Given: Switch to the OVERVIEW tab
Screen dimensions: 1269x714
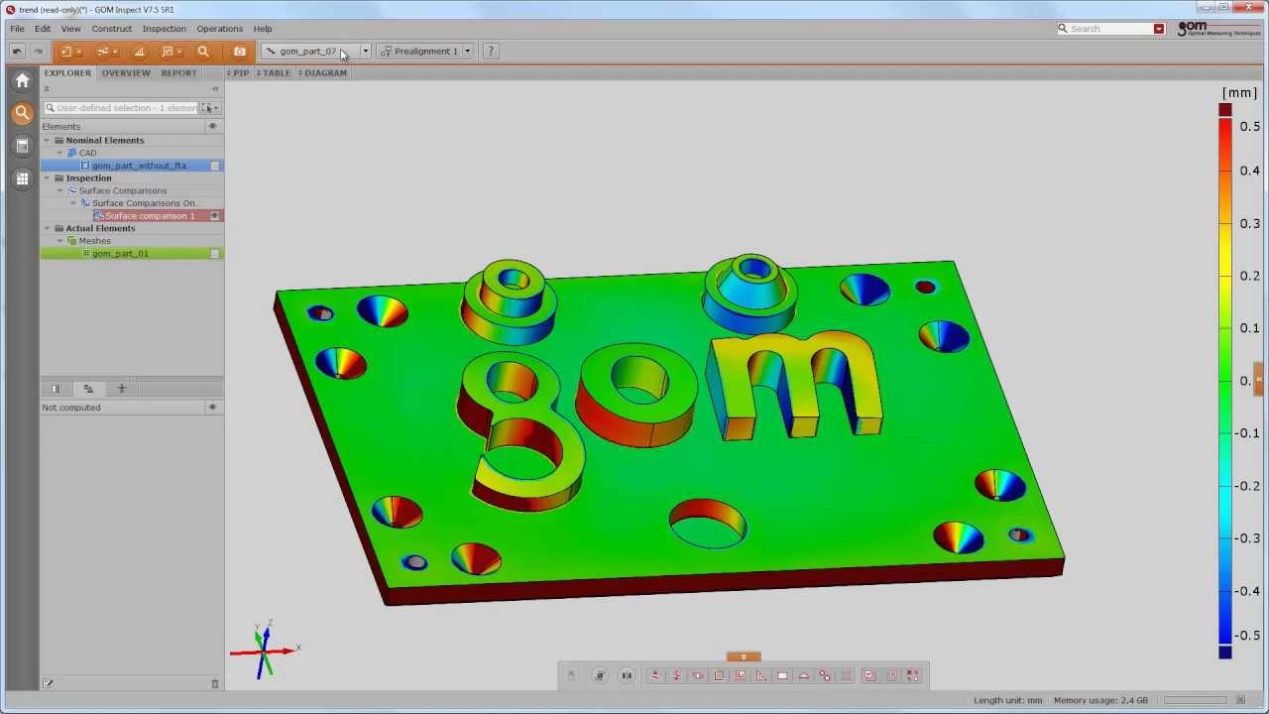Looking at the screenshot, I should pyautogui.click(x=126, y=73).
